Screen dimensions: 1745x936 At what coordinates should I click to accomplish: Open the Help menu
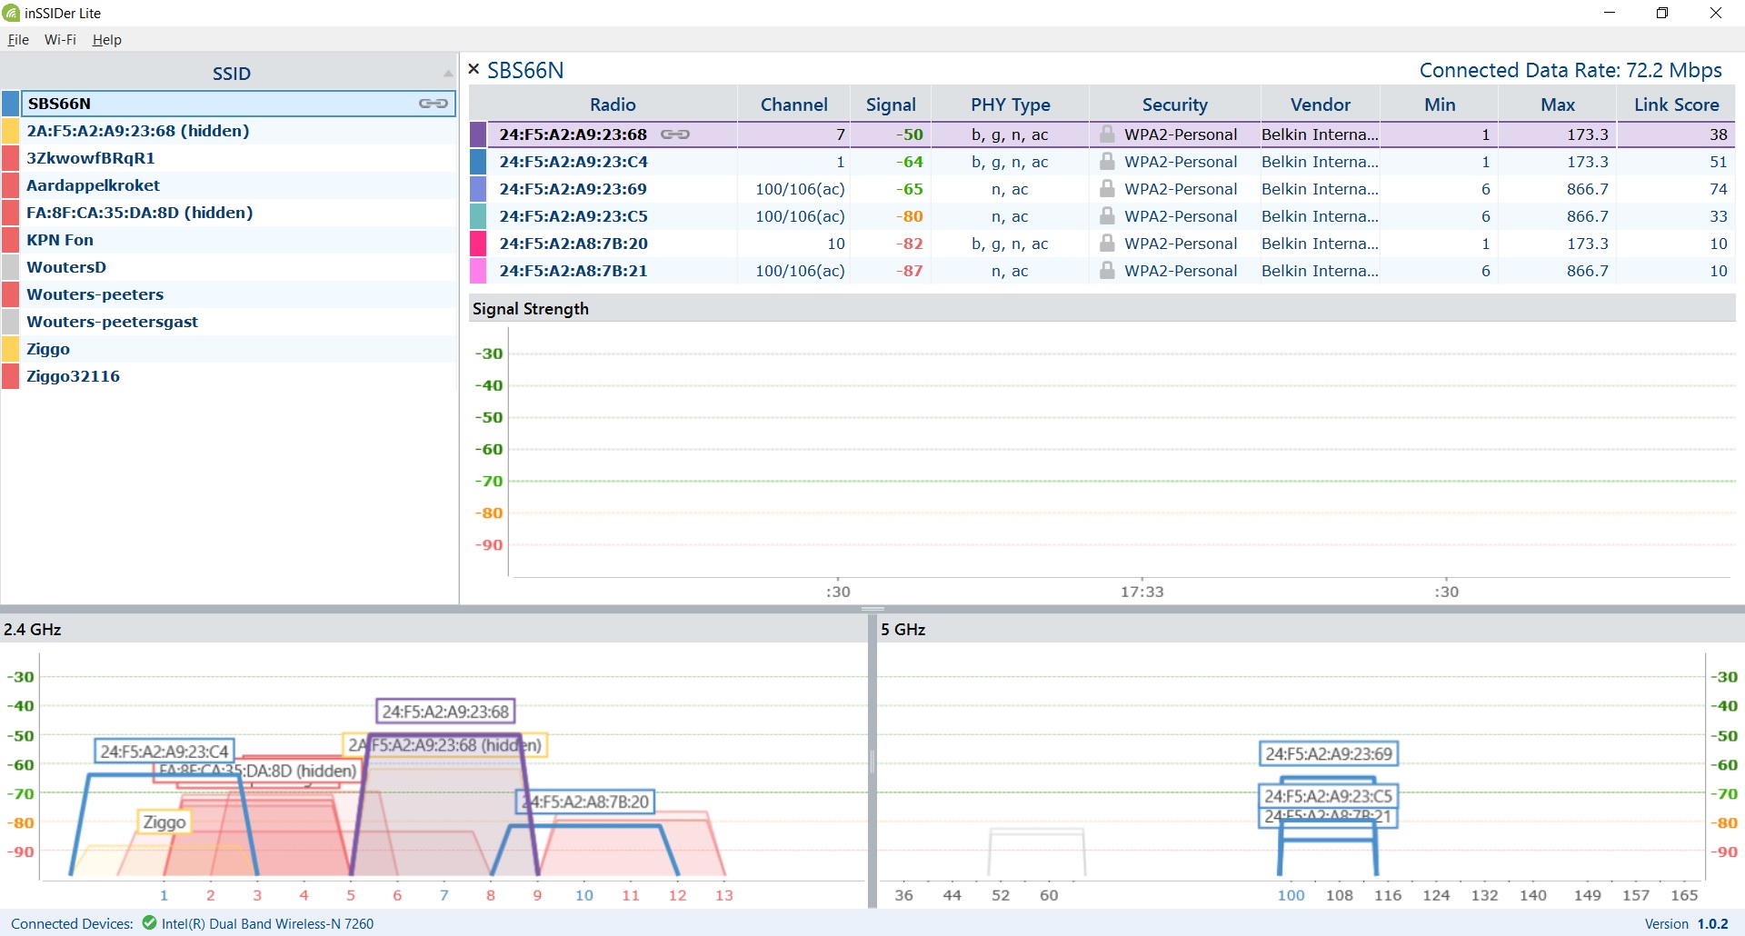point(106,40)
